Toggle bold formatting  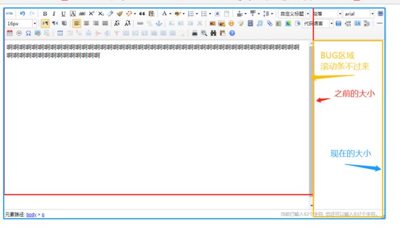[45, 14]
